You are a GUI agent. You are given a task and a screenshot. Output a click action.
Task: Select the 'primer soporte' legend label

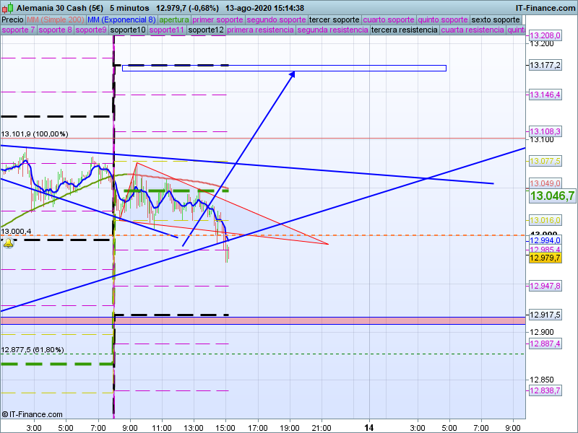[219, 19]
